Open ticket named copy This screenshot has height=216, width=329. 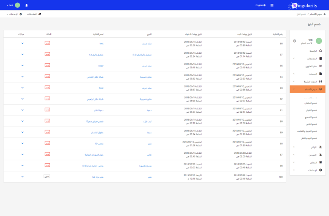pyautogui.click(x=101, y=66)
